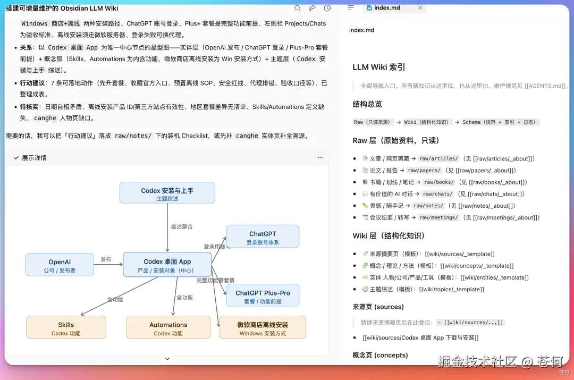The image size is (574, 380).
Task: Click the 综述聚合 edge label in diagram
Action: click(x=182, y=226)
